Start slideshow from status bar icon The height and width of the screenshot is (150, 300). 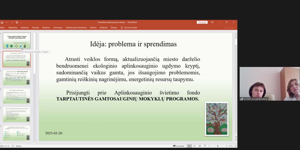tap(205, 146)
